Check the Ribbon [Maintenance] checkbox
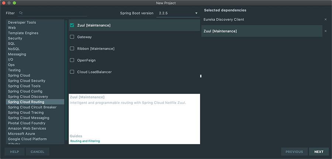The height and width of the screenshot is (159, 332). coord(72,49)
